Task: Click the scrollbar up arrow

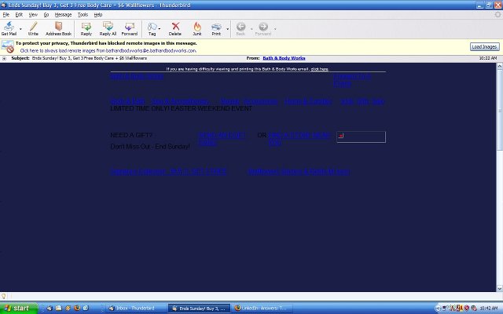Action: click(500, 66)
